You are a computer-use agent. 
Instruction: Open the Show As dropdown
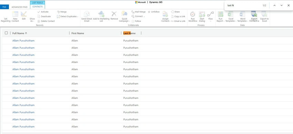pos(32,20)
